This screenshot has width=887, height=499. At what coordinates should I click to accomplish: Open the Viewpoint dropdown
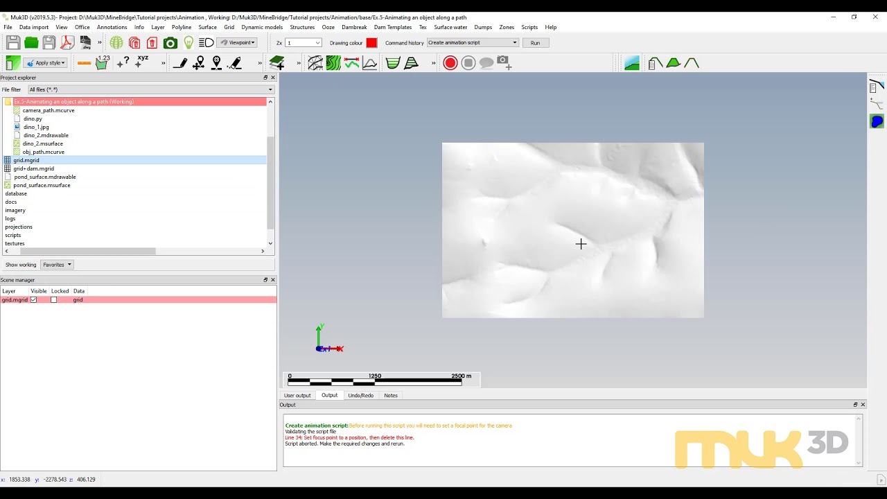click(x=238, y=43)
